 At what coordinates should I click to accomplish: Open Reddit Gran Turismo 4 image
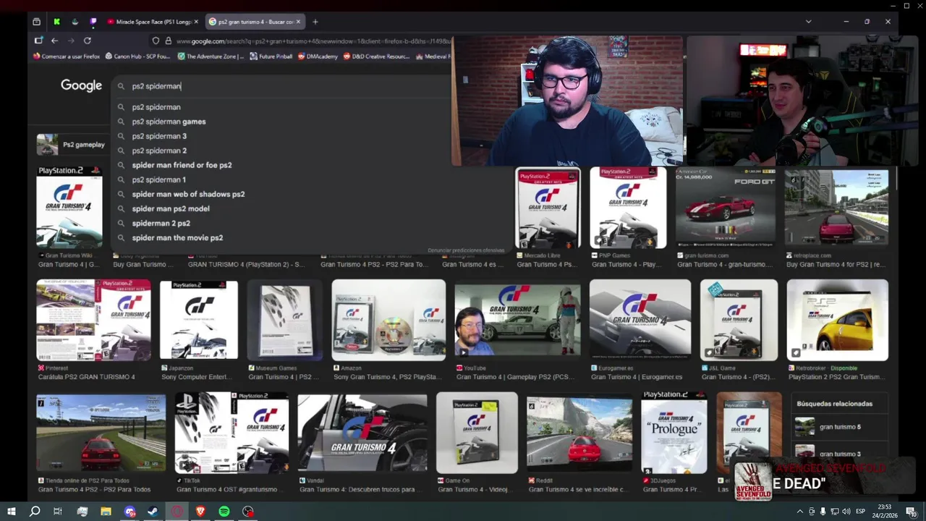pyautogui.click(x=579, y=433)
